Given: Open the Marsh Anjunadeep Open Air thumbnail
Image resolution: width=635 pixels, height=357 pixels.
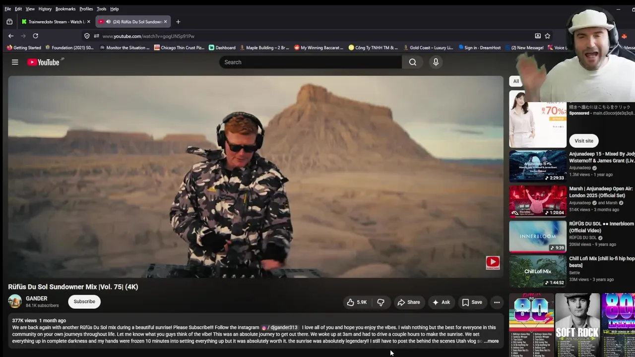Looking at the screenshot, I should click(538, 201).
